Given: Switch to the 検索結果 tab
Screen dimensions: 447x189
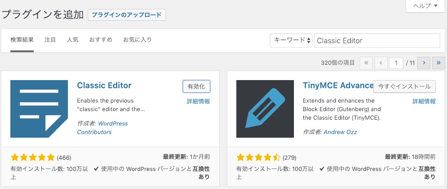Looking at the screenshot, I should point(22,40).
